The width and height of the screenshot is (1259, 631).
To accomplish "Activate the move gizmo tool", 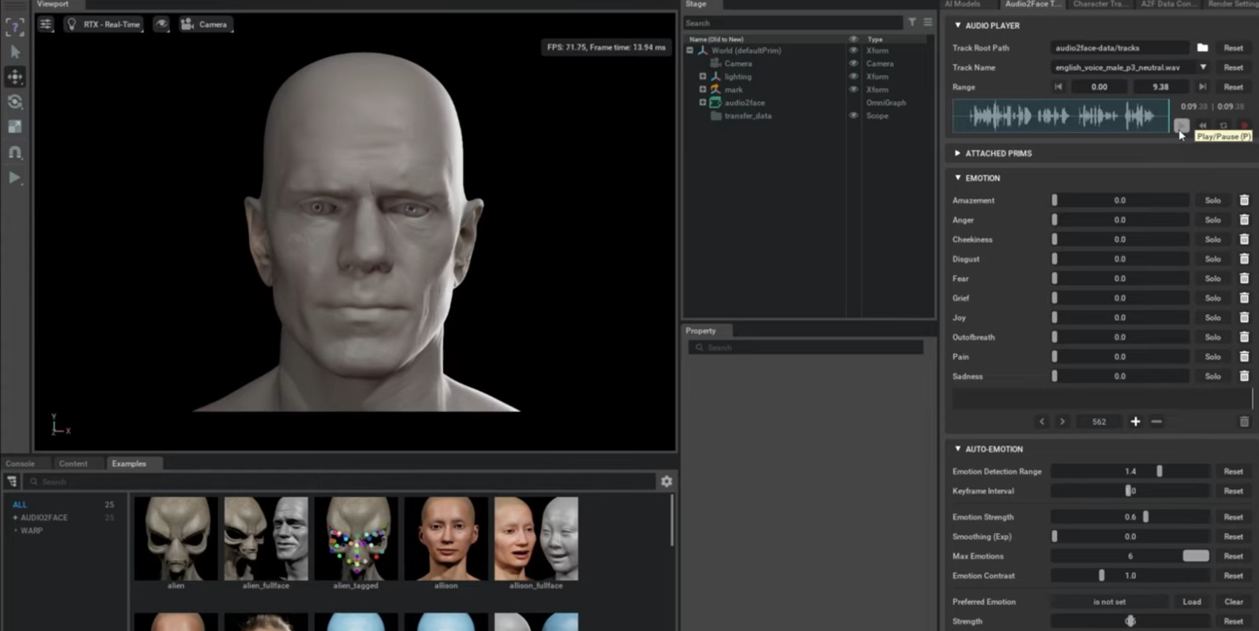I will pyautogui.click(x=15, y=77).
